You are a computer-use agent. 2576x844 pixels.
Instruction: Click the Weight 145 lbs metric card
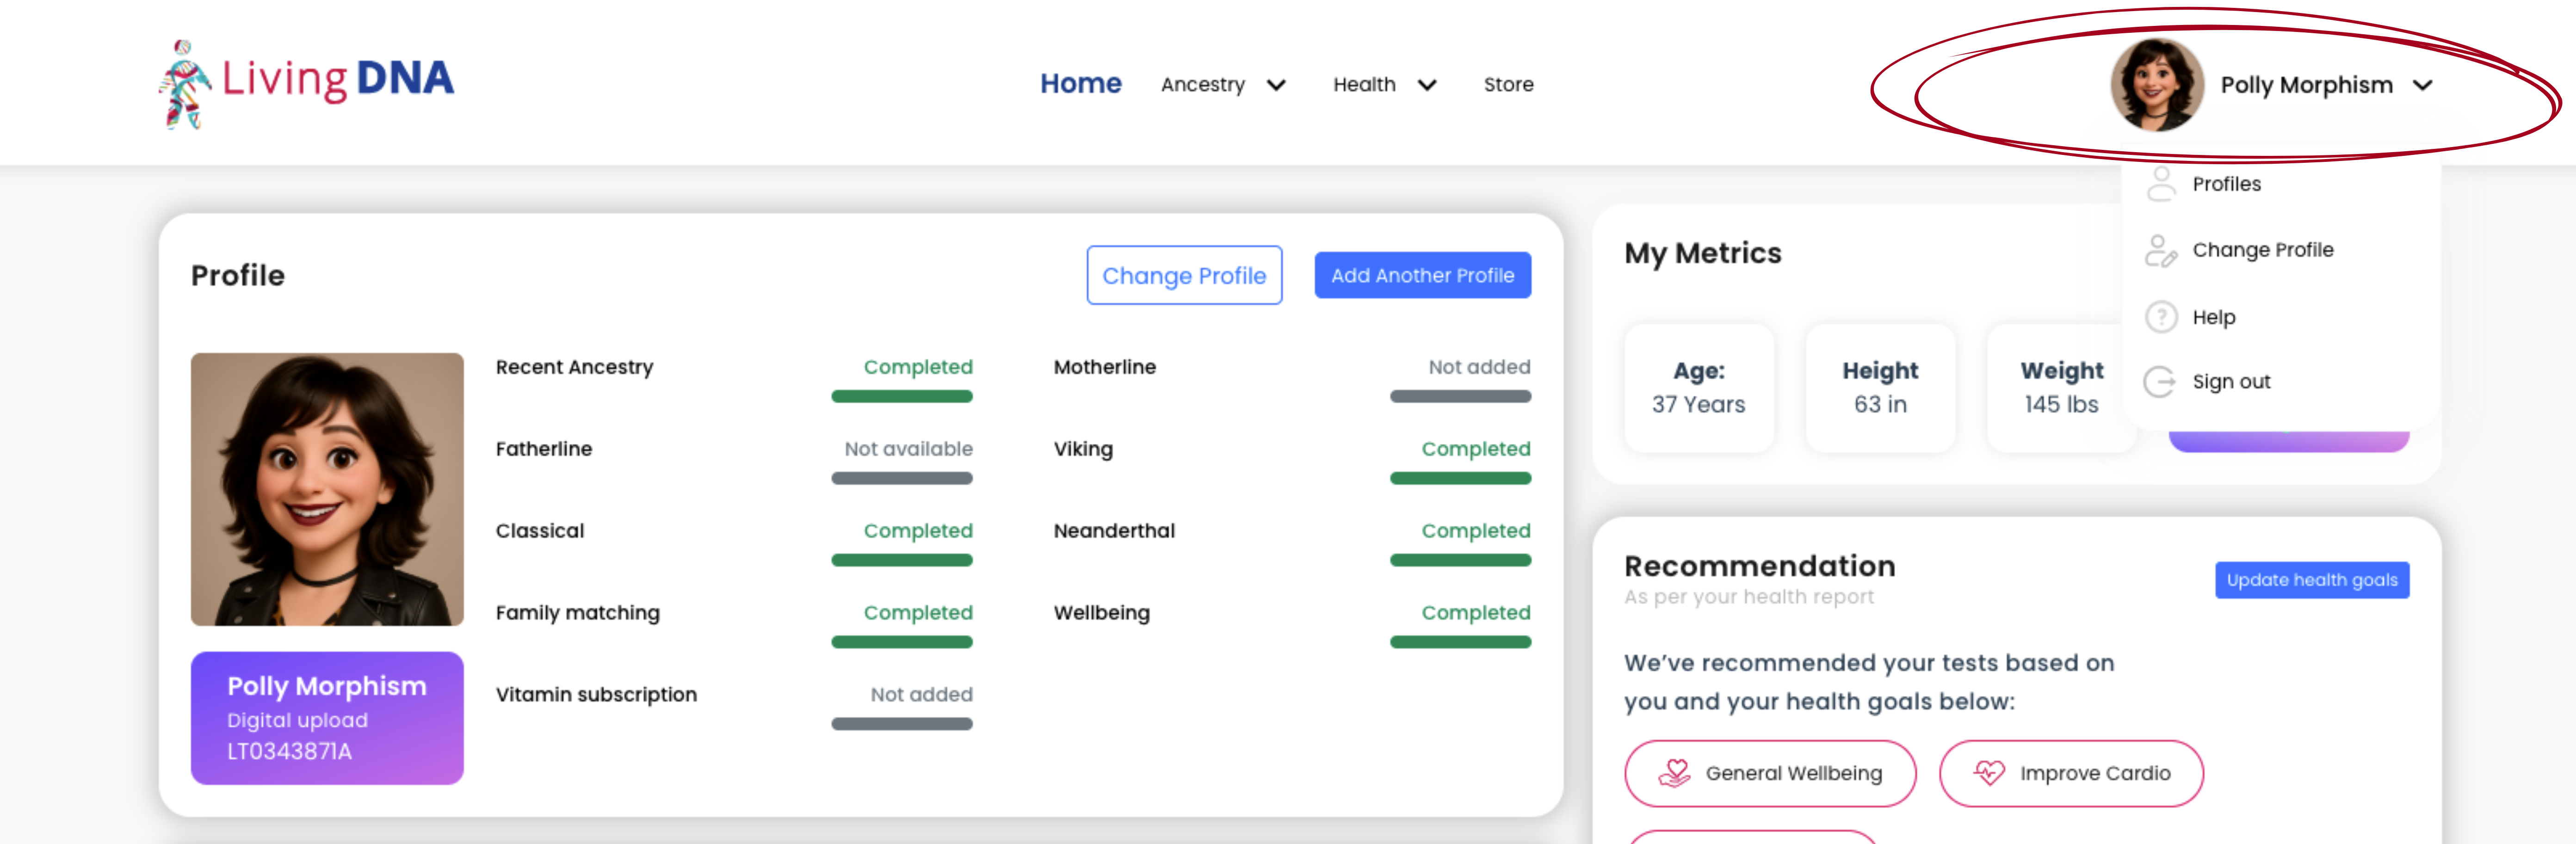coord(2061,388)
